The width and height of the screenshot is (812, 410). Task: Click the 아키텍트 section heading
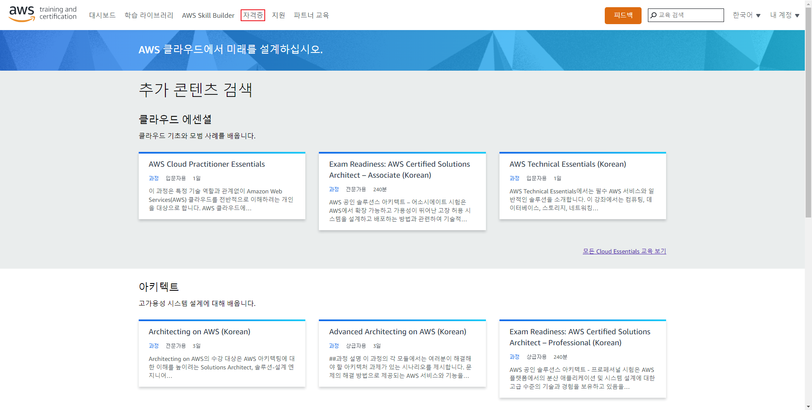(159, 287)
